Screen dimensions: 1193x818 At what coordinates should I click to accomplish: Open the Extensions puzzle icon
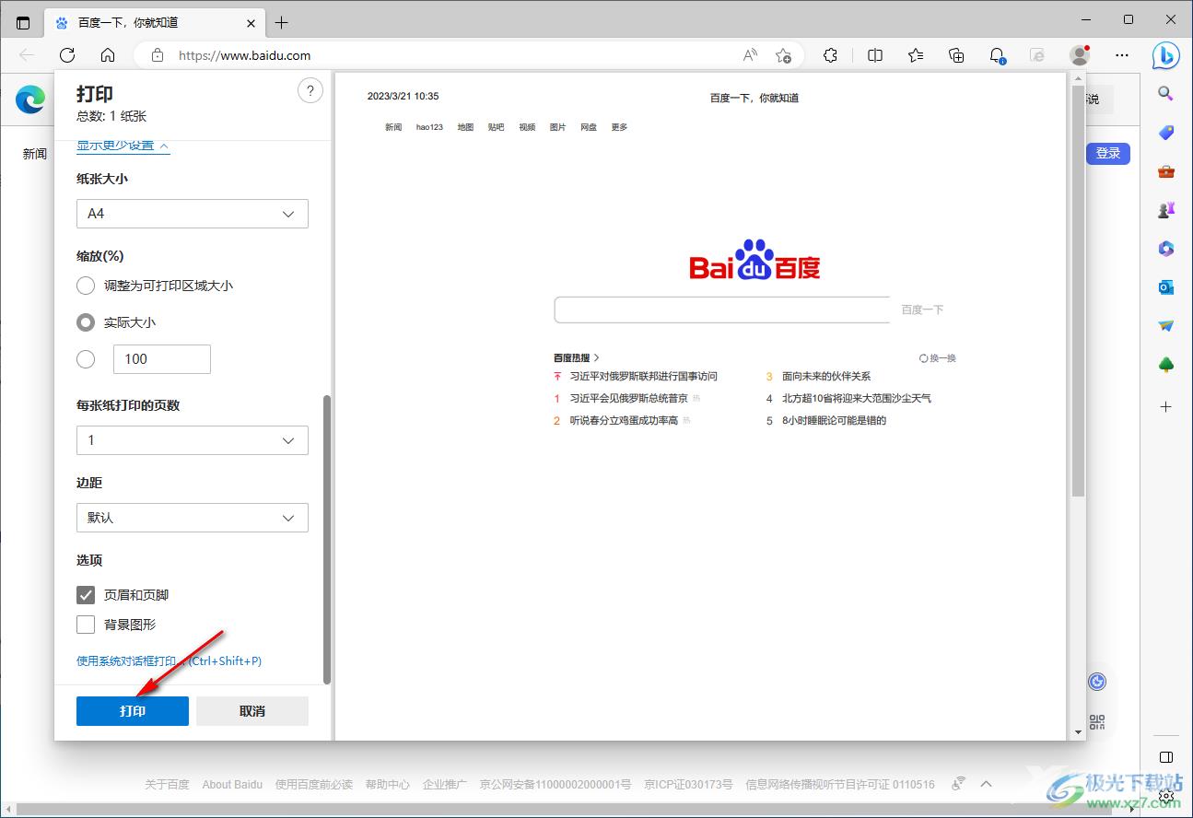point(830,55)
